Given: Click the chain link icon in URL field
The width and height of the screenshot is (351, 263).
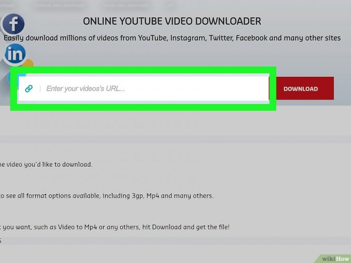Looking at the screenshot, I should click(29, 89).
